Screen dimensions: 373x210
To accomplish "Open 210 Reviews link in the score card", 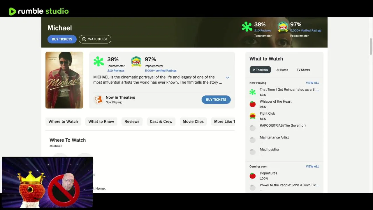I will [x=116, y=71].
